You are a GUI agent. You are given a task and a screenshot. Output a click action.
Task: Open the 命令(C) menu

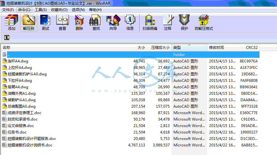click(24, 10)
